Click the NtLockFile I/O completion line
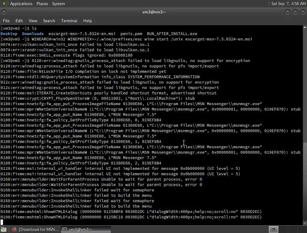The height and width of the screenshot is (233, 307). tap(83, 72)
